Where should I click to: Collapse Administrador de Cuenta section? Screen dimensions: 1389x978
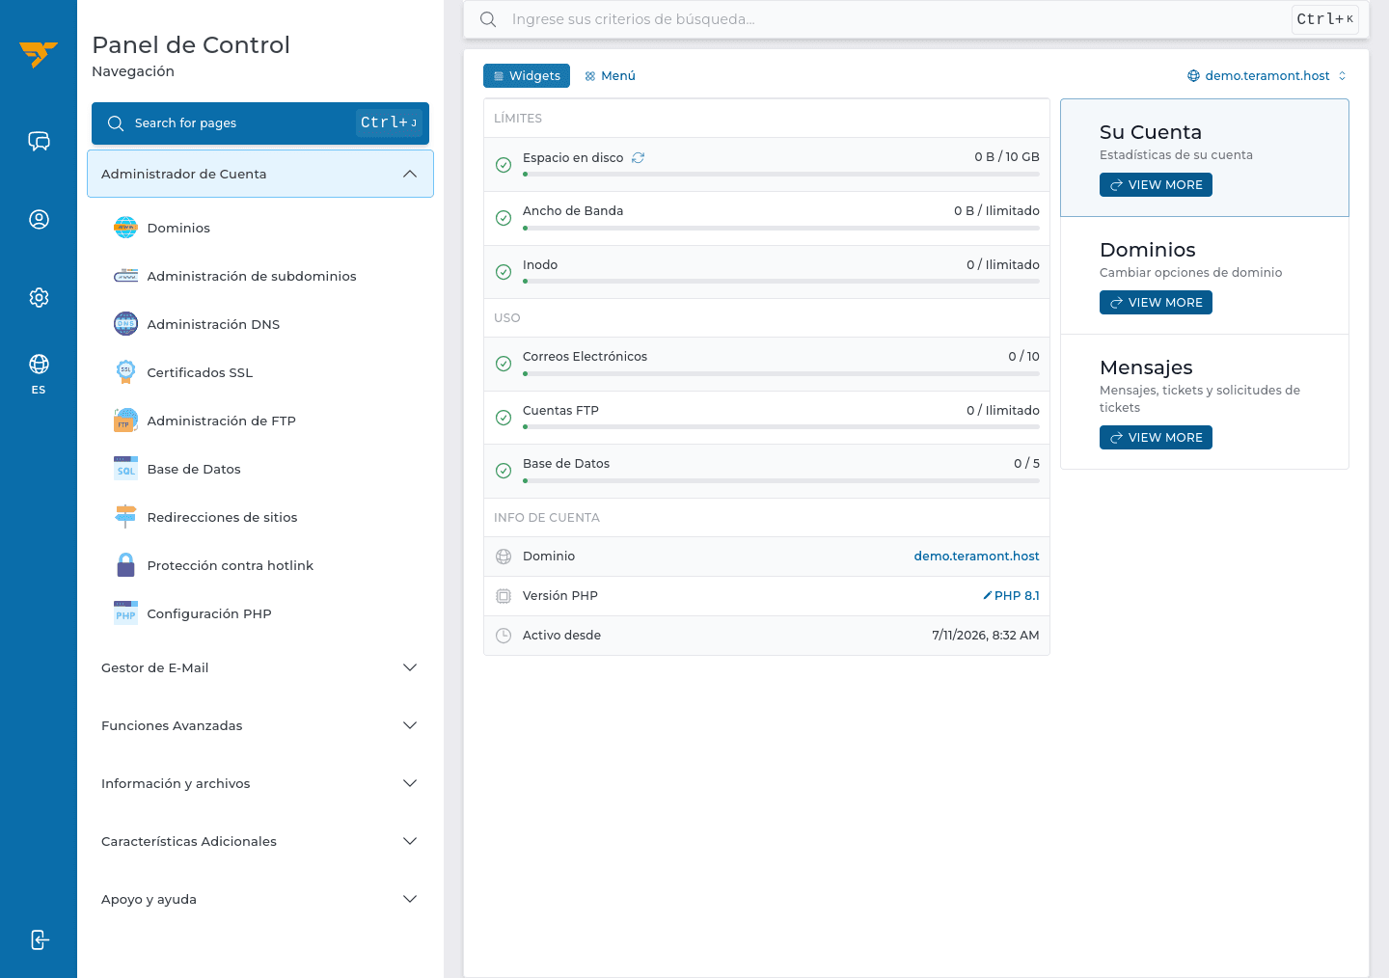click(x=260, y=174)
